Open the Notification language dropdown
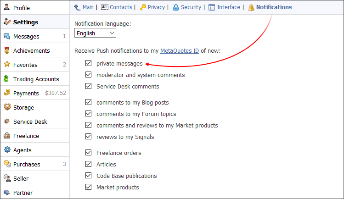This screenshot has width=344, height=199. click(x=95, y=33)
